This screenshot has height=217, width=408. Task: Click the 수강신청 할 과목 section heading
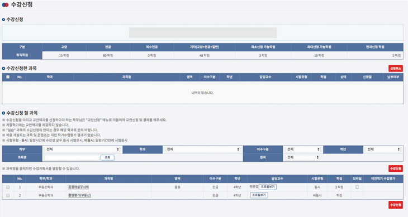coord(22,113)
